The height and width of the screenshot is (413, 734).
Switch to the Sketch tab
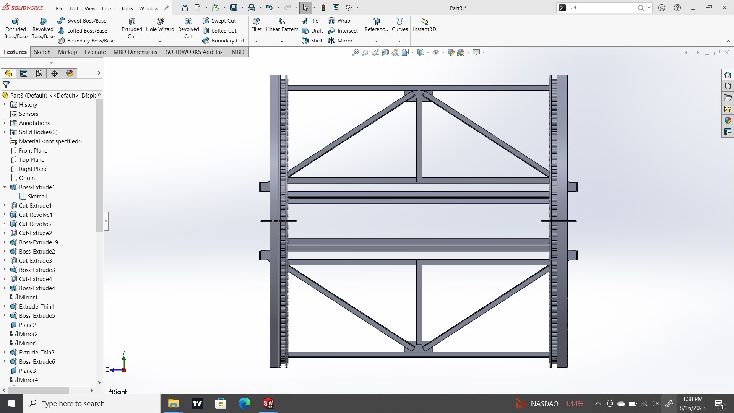pyautogui.click(x=42, y=52)
